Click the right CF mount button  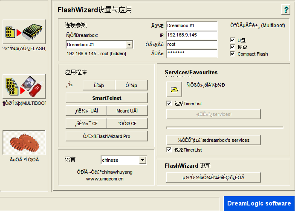click(x=127, y=124)
